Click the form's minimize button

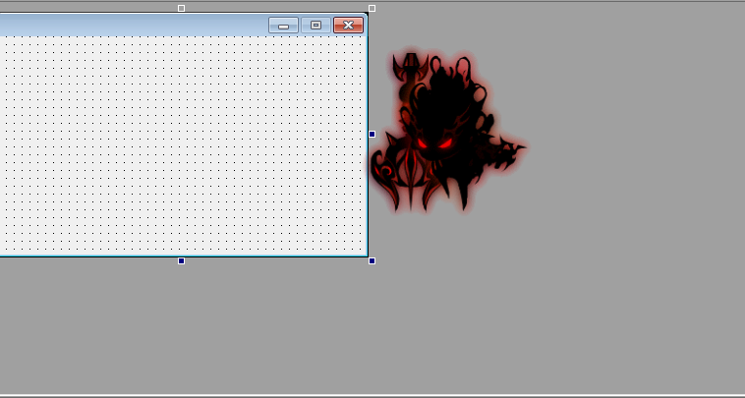pyautogui.click(x=283, y=26)
